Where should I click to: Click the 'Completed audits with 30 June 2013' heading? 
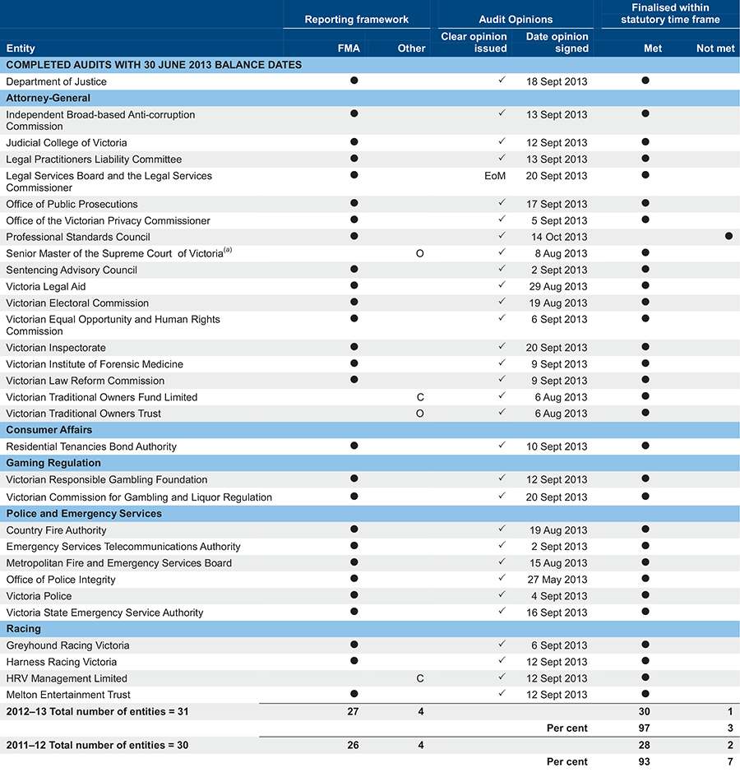[154, 65]
